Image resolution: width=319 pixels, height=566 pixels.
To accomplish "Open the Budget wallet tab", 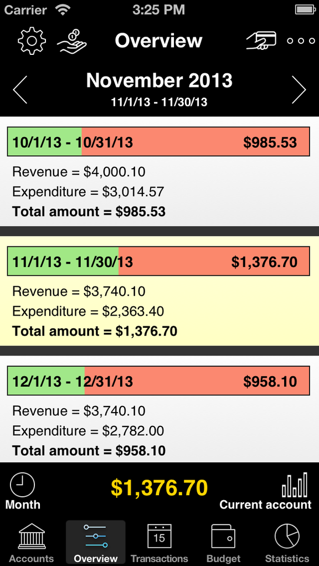I will point(223,543).
